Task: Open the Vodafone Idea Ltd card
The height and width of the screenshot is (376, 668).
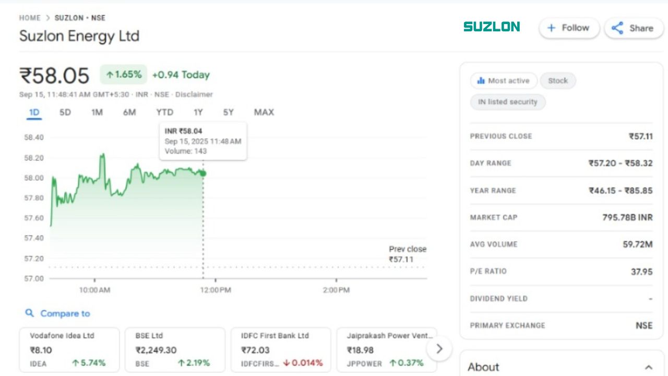Action: (69, 349)
